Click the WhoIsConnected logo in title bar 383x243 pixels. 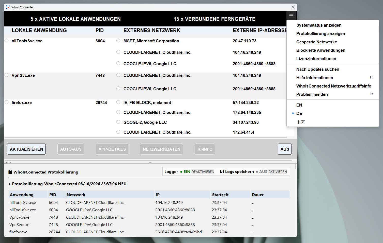[x=8, y=7]
